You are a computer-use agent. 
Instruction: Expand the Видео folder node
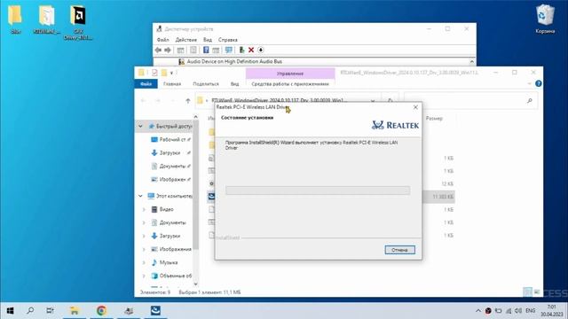coord(144,209)
